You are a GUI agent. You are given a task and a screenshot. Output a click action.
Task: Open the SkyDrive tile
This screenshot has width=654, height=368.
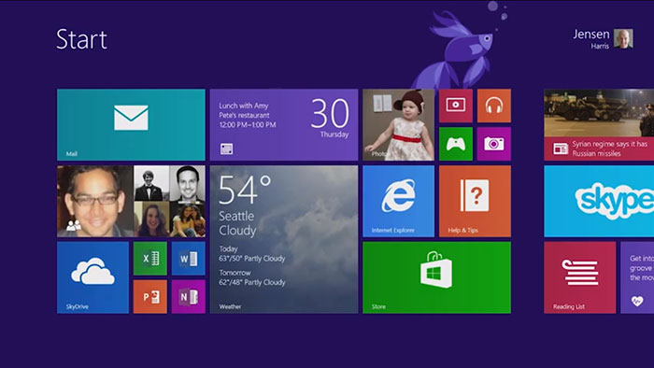[92, 277]
